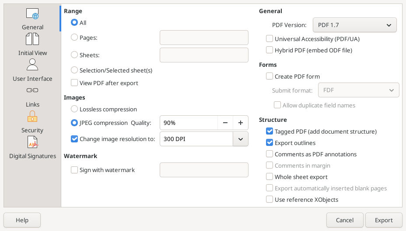The width and height of the screenshot is (406, 231).
Task: Click the Cancel button
Action: 345,220
